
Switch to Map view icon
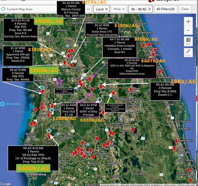188,41
